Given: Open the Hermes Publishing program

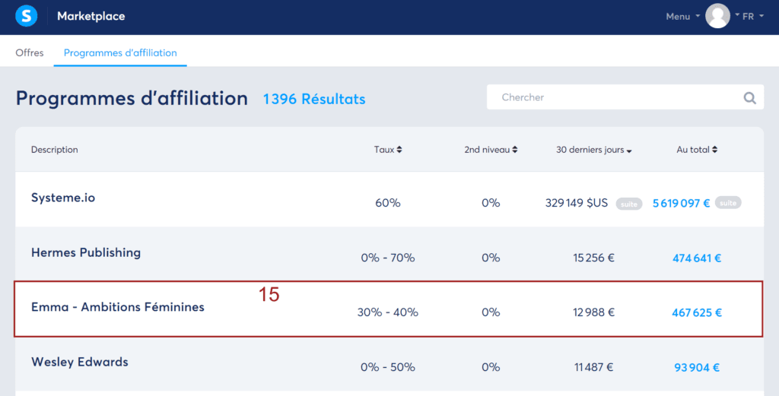Looking at the screenshot, I should tap(86, 252).
